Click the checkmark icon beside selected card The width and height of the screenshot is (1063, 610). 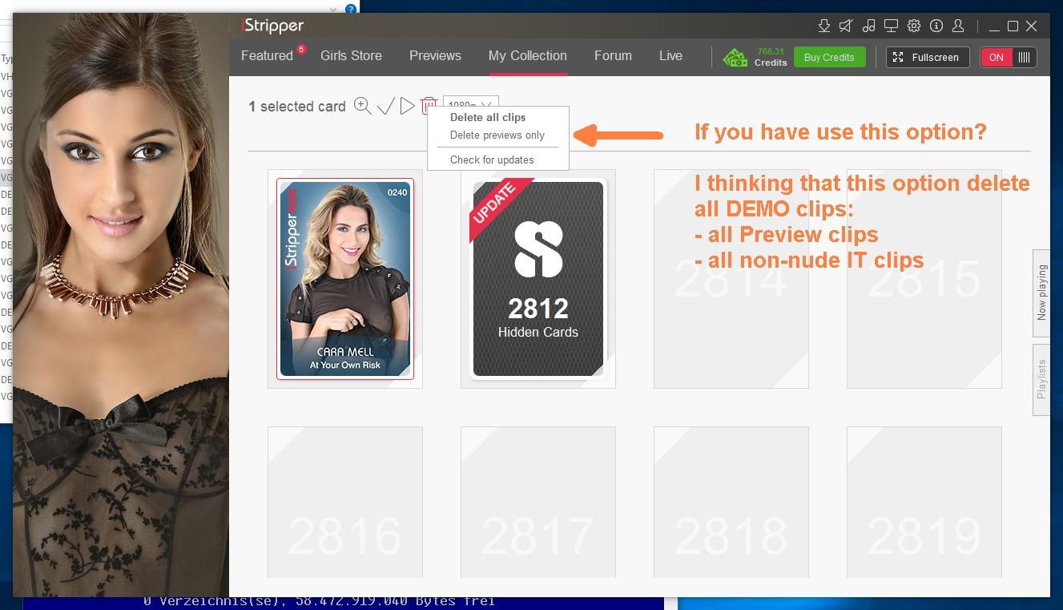[x=386, y=106]
